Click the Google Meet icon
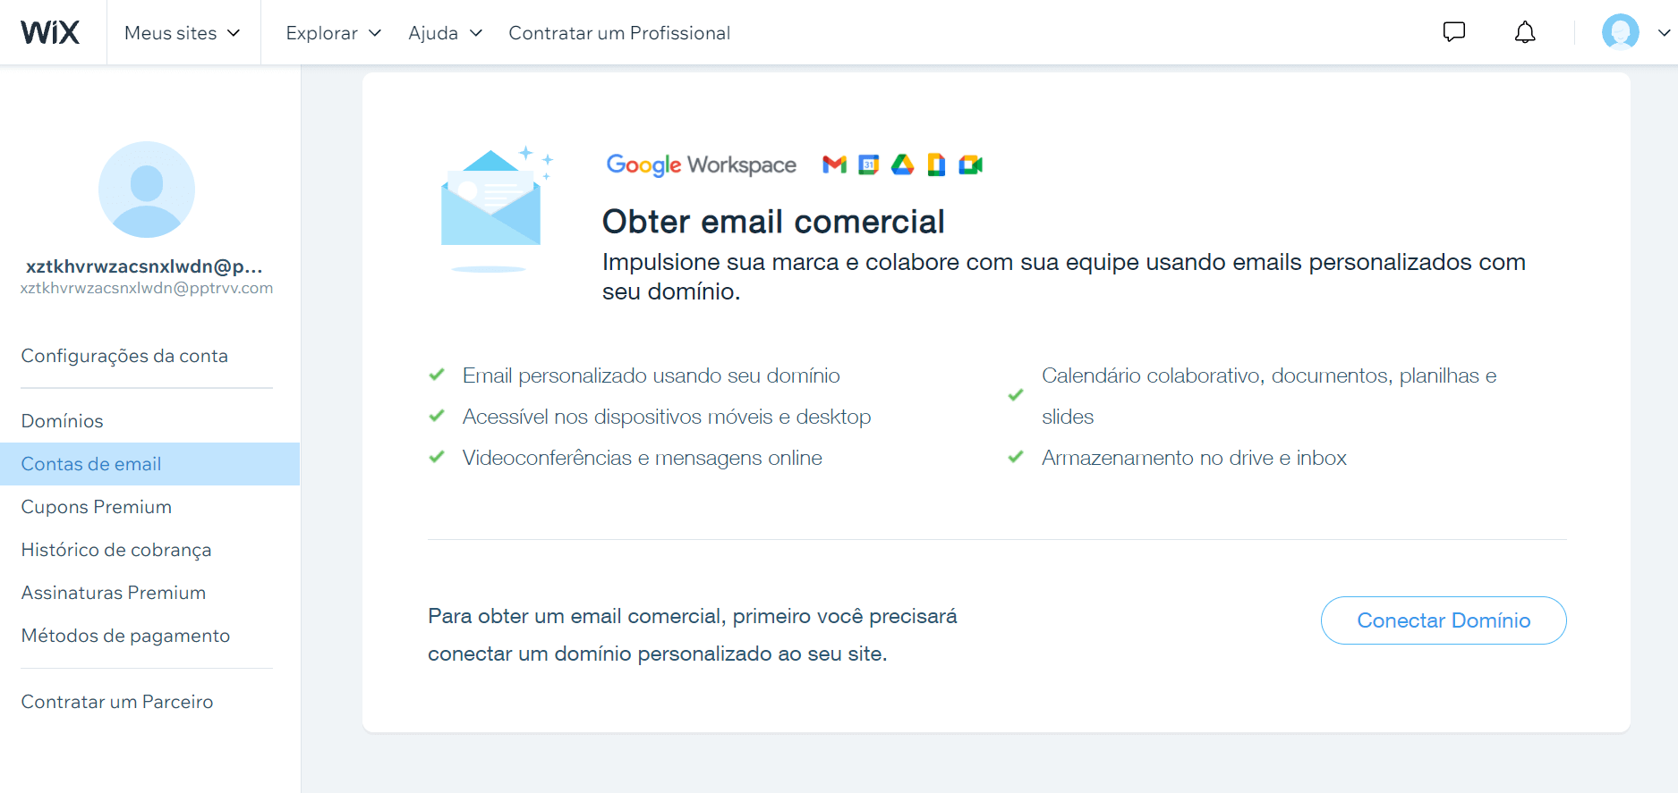Viewport: 1678px width, 793px height. pyautogui.click(x=971, y=165)
